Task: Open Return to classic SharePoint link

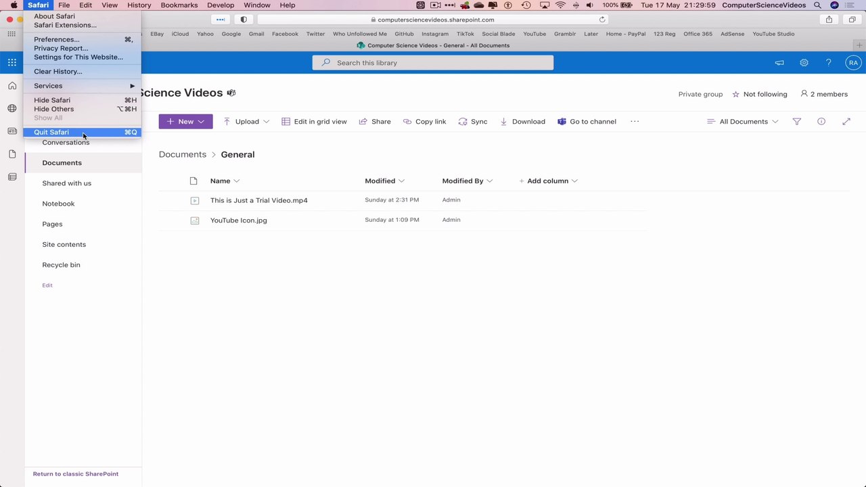Action: point(76,474)
